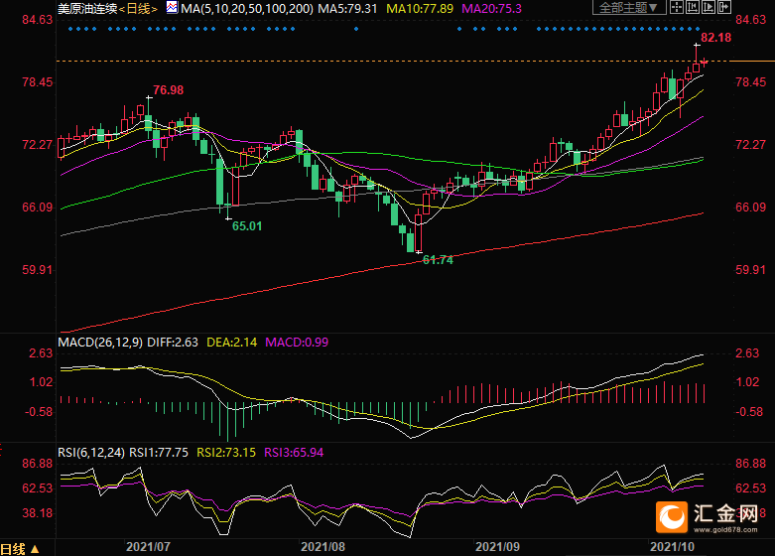The height and width of the screenshot is (556, 775).
Task: Click the left axis 72.27 price label
Action: 37,145
